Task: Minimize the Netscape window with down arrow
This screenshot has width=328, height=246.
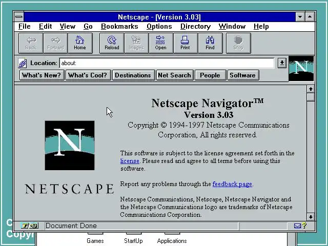Action: [300, 17]
